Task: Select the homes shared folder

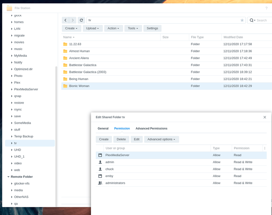Action: pos(19,22)
